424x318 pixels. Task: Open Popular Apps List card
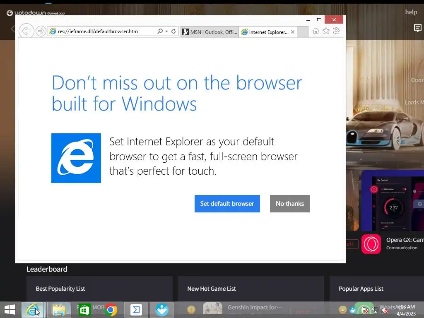[377, 289]
